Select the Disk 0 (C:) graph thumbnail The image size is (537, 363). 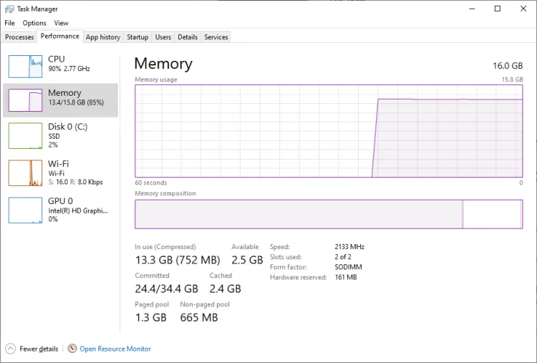(25, 136)
